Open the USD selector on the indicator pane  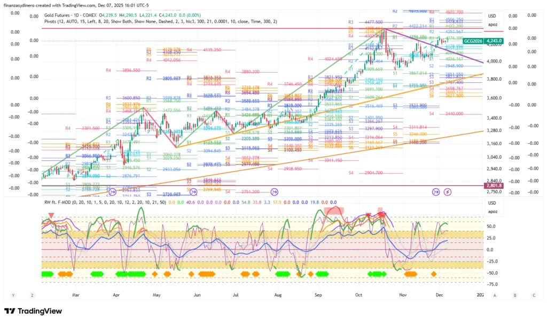492,203
